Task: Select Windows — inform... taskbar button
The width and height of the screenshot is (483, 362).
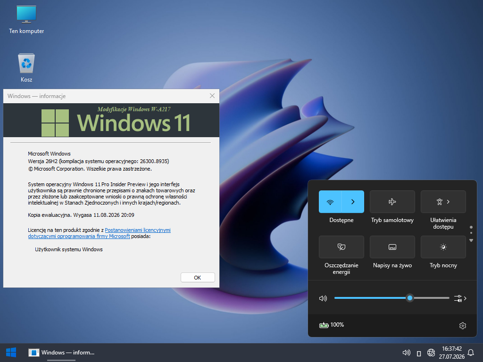Action: [x=61, y=353]
